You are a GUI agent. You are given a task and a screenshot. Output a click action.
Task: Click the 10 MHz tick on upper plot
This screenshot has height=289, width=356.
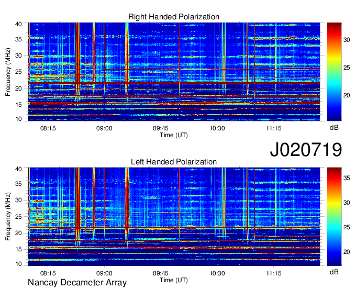(x=18, y=119)
